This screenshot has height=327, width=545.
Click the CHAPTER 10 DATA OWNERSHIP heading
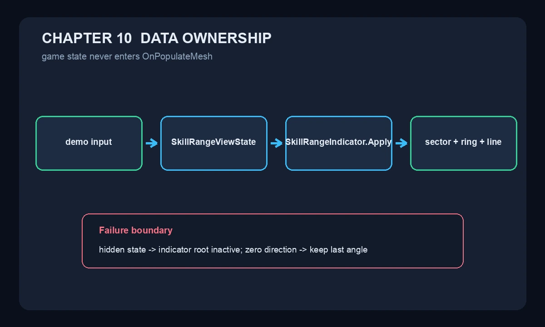coord(157,38)
